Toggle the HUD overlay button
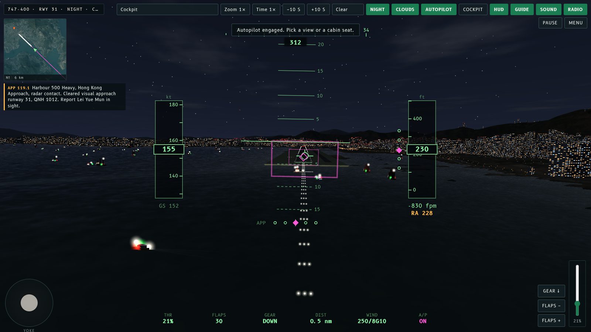 tap(499, 10)
